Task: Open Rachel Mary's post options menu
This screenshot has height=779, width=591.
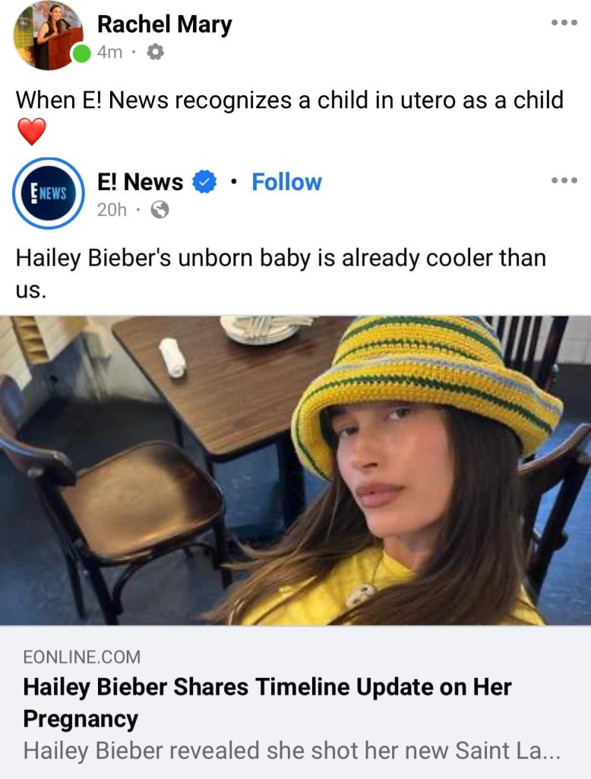Action: click(564, 22)
